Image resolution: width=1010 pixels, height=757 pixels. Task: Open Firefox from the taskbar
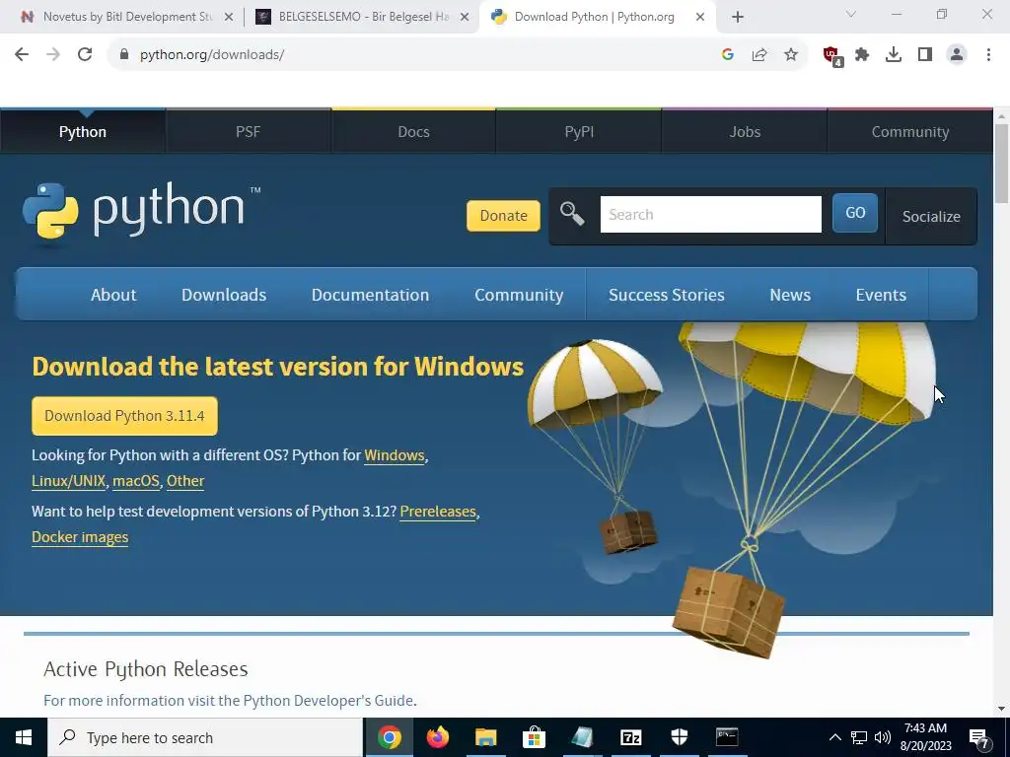pyautogui.click(x=437, y=737)
